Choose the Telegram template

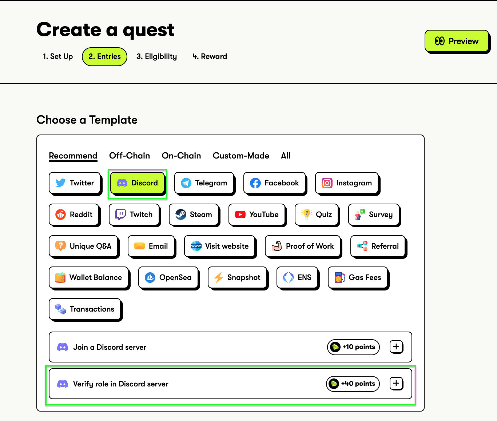(x=204, y=183)
